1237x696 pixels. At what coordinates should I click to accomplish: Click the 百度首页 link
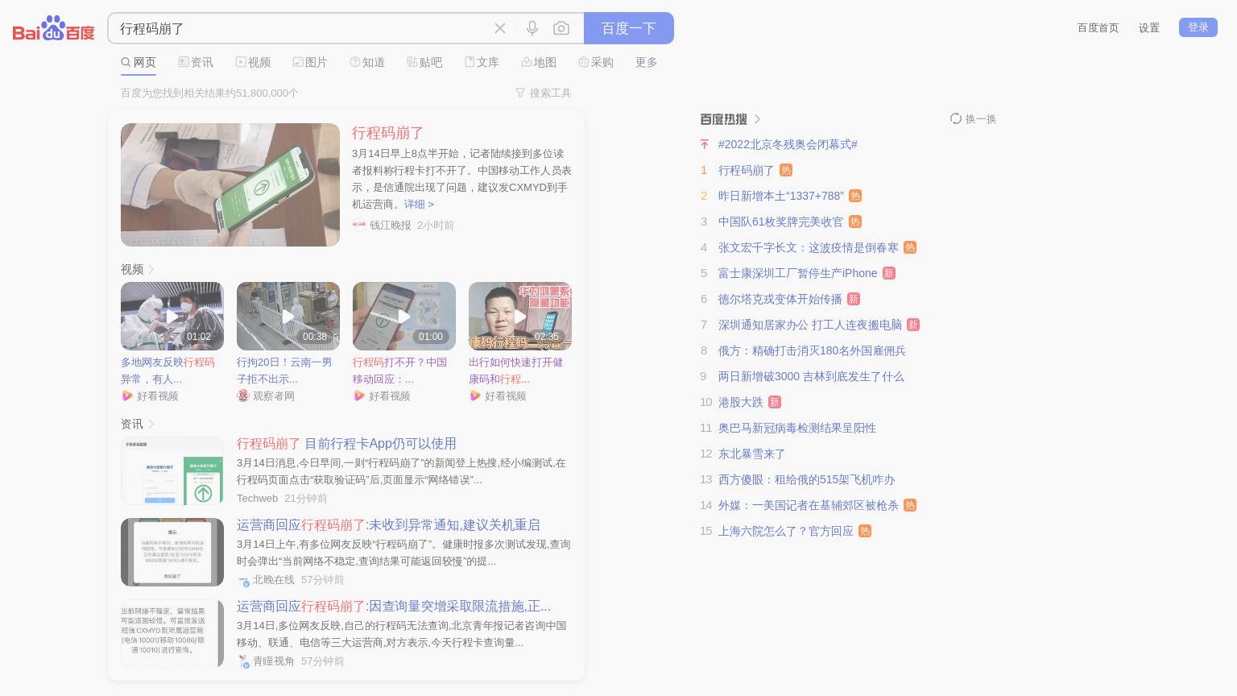pyautogui.click(x=1098, y=27)
